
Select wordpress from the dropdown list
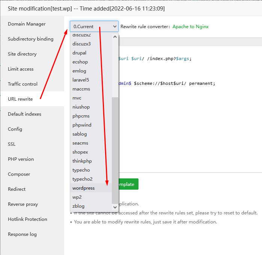[x=84, y=188]
